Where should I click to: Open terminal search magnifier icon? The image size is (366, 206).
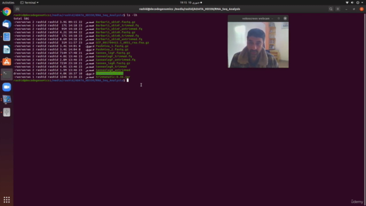pyautogui.click(x=331, y=9)
